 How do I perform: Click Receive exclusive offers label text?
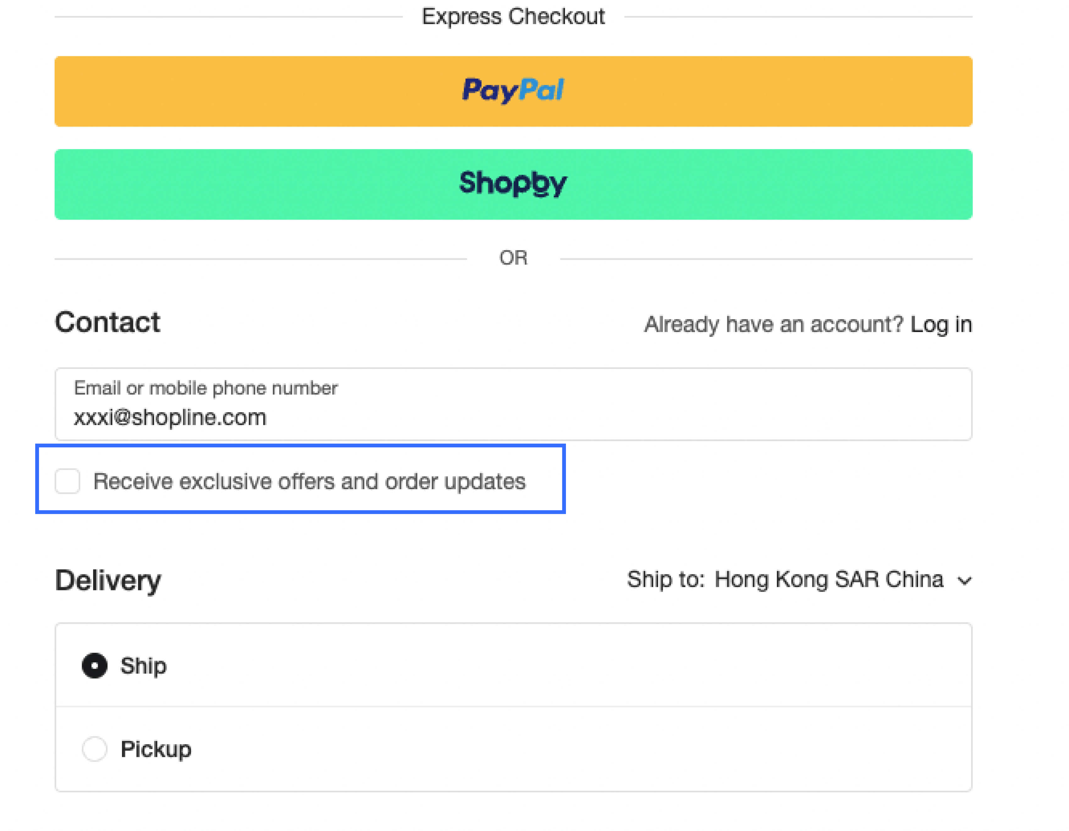point(309,482)
